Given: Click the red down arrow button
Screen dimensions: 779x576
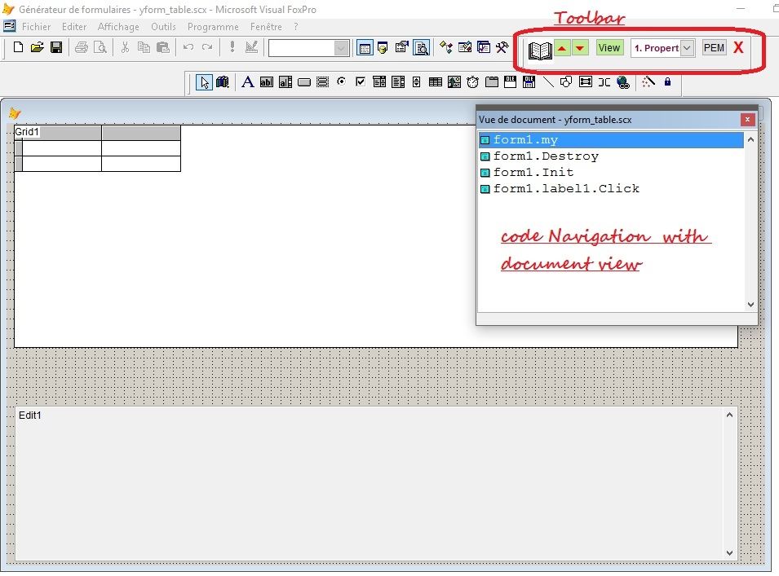Looking at the screenshot, I should point(580,48).
